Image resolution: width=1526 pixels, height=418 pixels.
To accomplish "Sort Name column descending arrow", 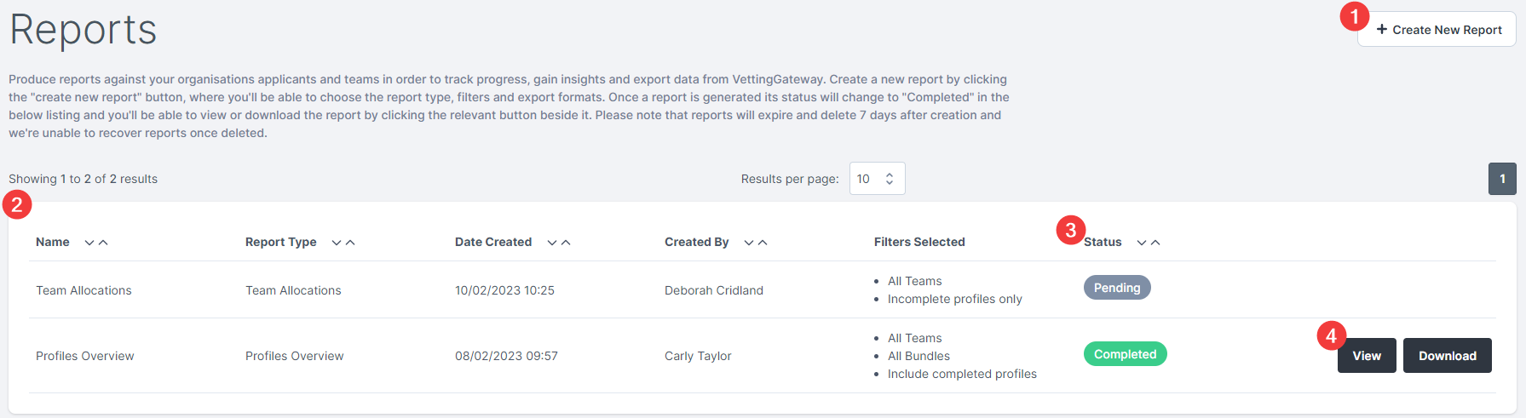I will click(89, 243).
